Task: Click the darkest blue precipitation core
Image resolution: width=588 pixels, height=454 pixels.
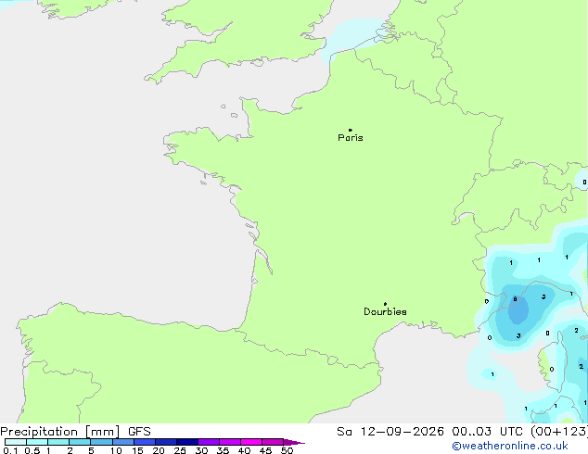Action: tap(518, 310)
